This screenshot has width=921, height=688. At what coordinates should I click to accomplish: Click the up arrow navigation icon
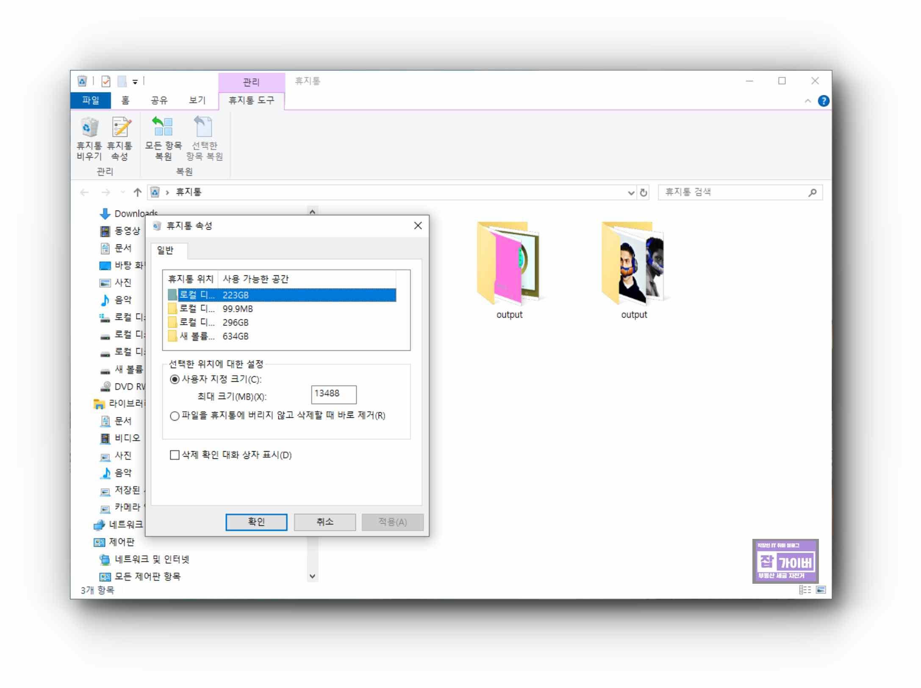tap(137, 193)
